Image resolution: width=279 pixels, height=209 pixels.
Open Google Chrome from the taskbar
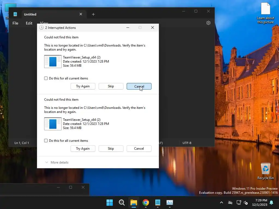pyautogui.click(x=146, y=202)
